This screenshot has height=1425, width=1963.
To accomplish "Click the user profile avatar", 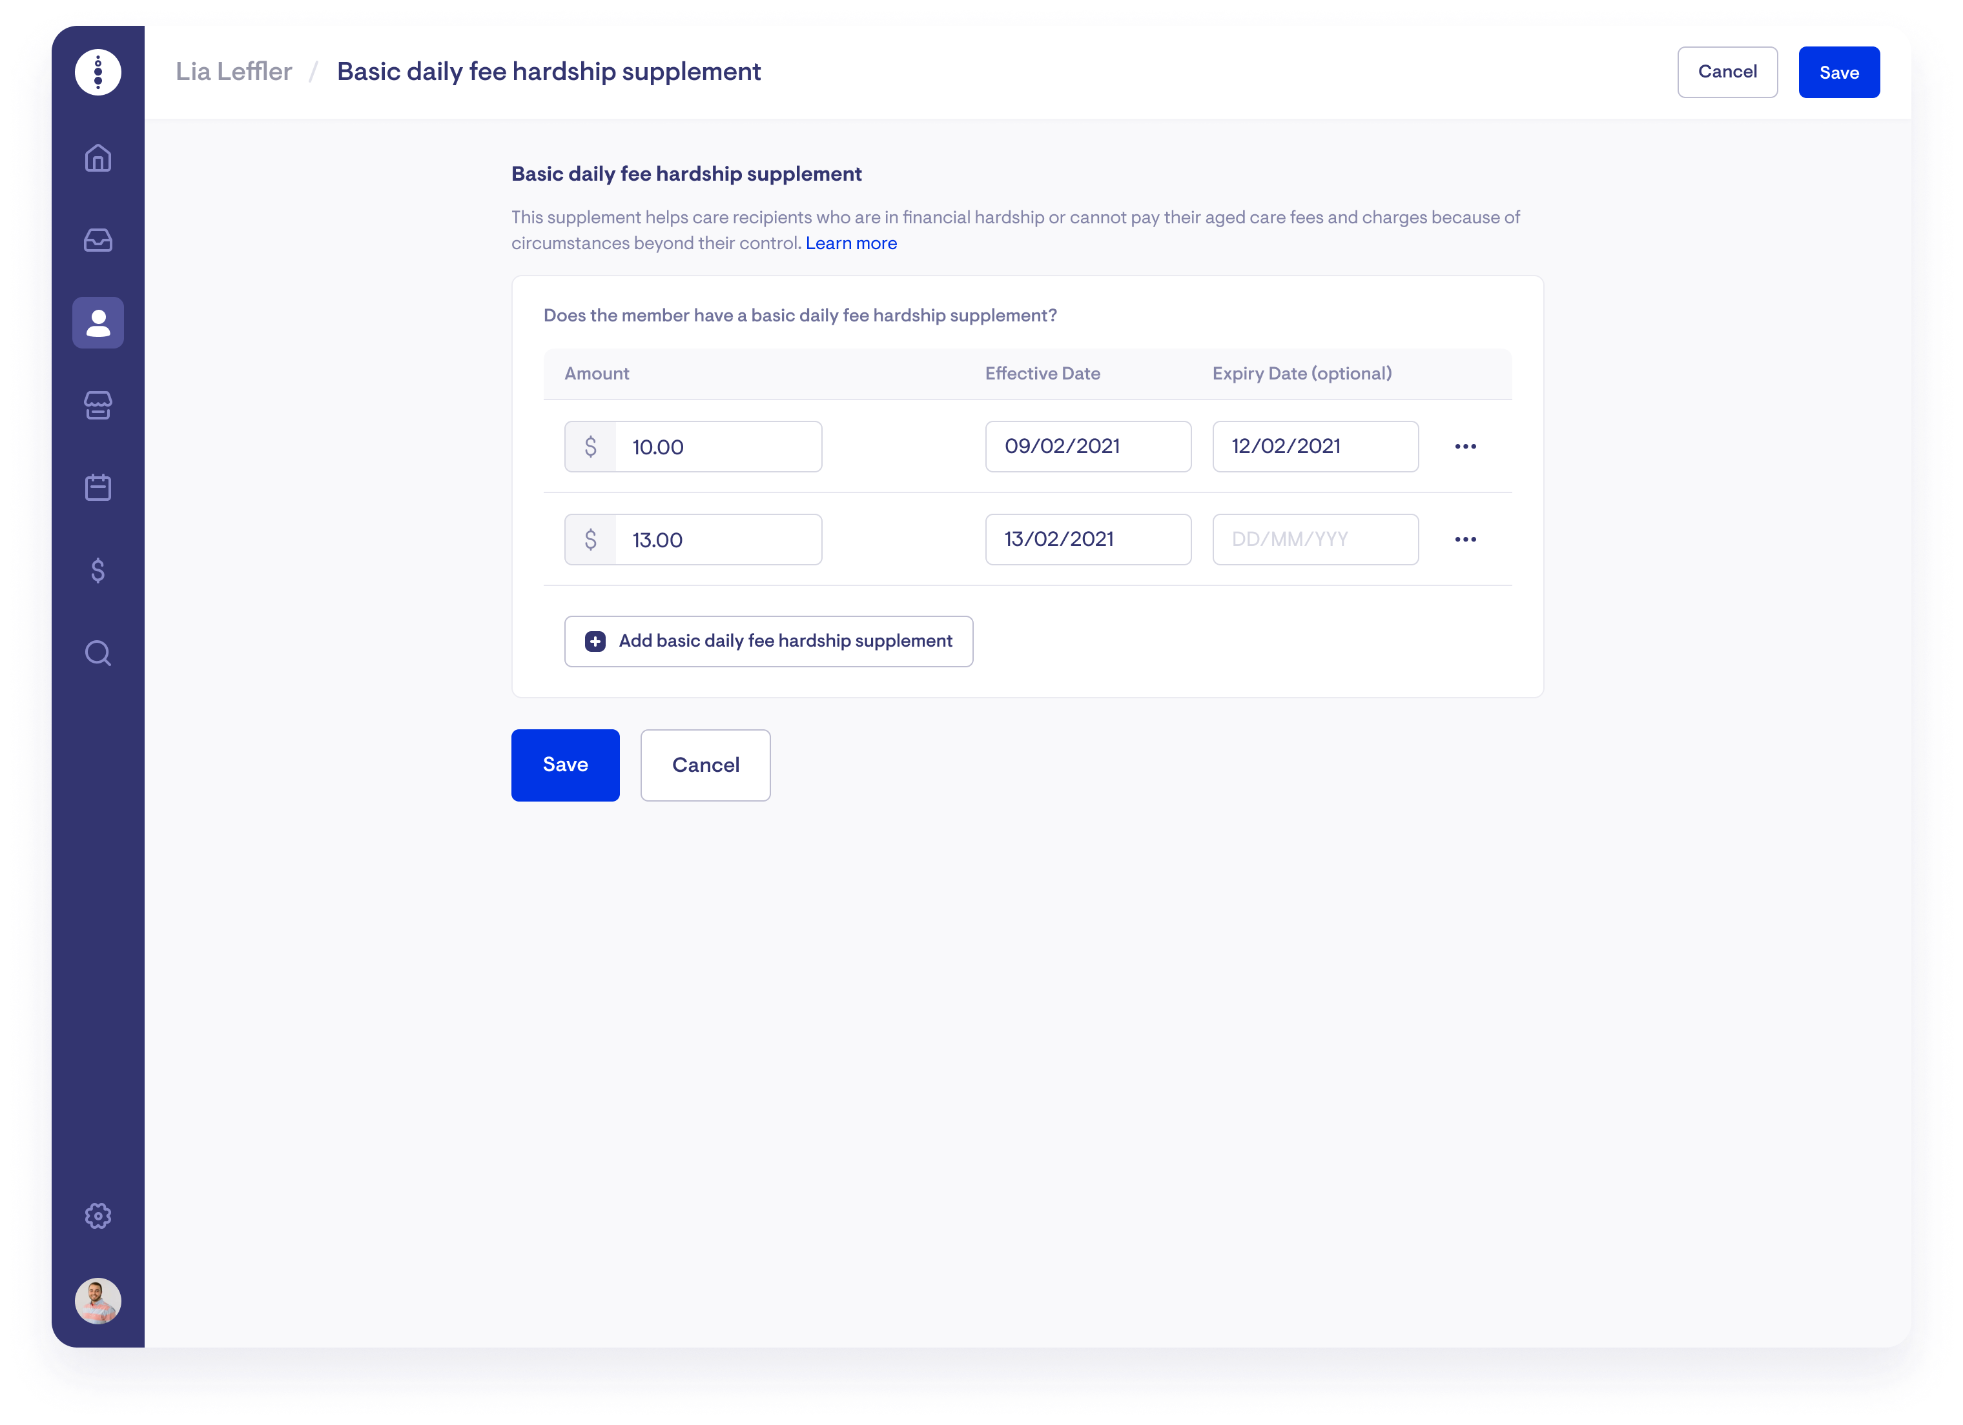I will [98, 1300].
